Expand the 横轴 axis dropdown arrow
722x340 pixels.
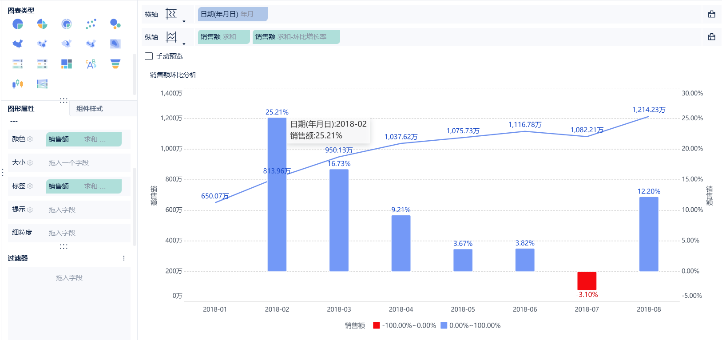click(184, 21)
